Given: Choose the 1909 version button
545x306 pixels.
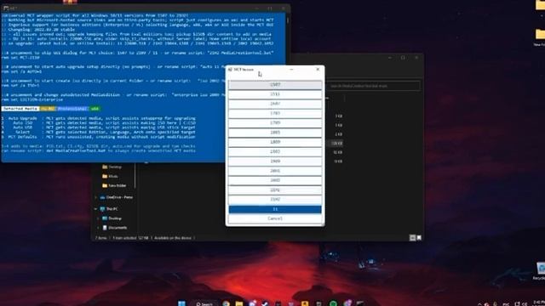Looking at the screenshot, I should [x=275, y=161].
